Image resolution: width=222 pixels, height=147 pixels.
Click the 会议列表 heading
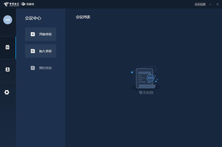[x=83, y=17]
